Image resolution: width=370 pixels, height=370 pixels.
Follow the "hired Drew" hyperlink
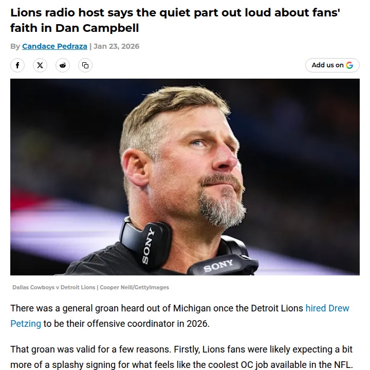point(327,308)
